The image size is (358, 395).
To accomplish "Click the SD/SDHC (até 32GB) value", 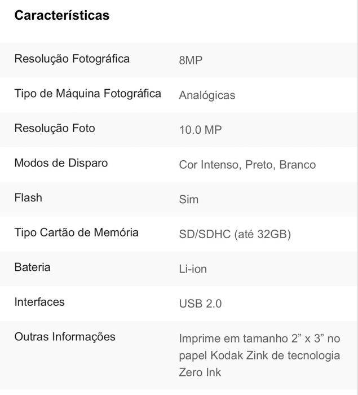I will click(235, 234).
